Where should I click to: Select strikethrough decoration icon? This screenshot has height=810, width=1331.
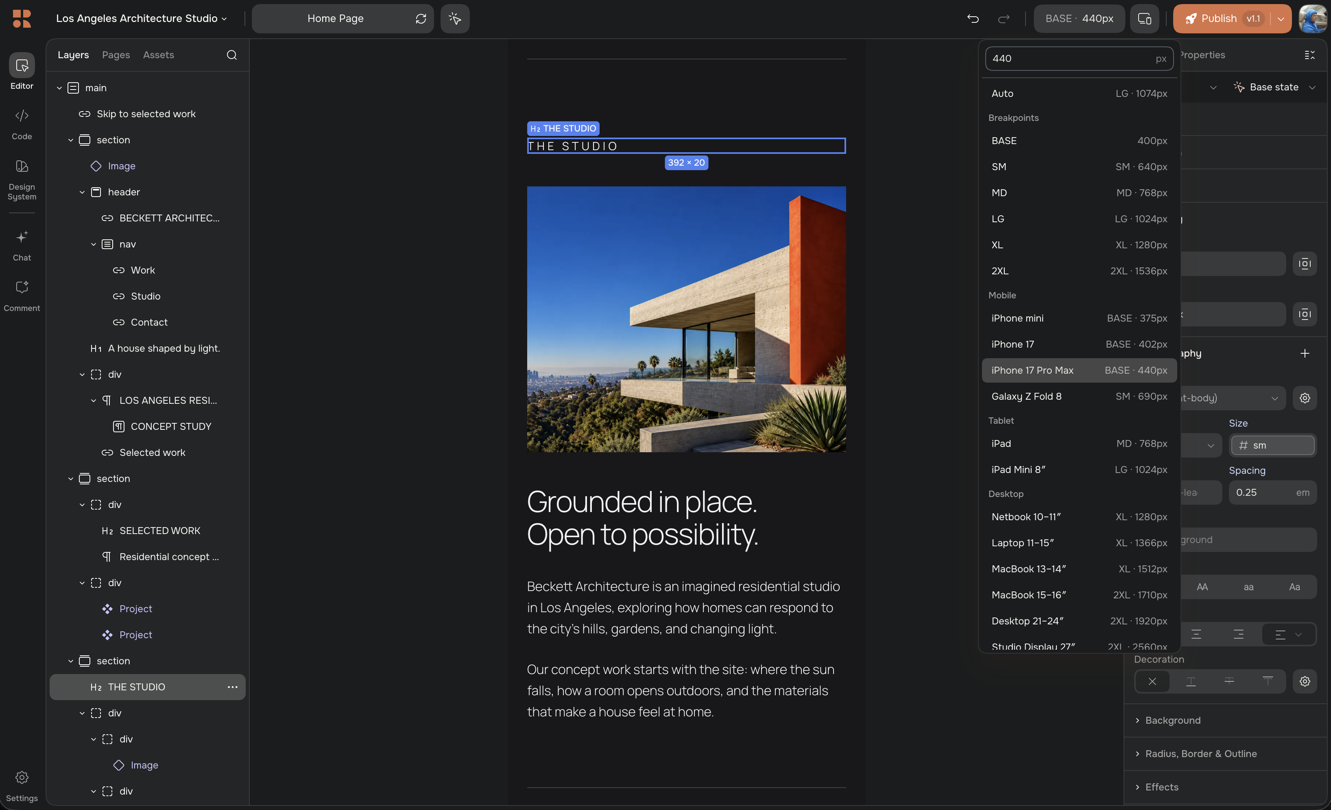(1229, 681)
